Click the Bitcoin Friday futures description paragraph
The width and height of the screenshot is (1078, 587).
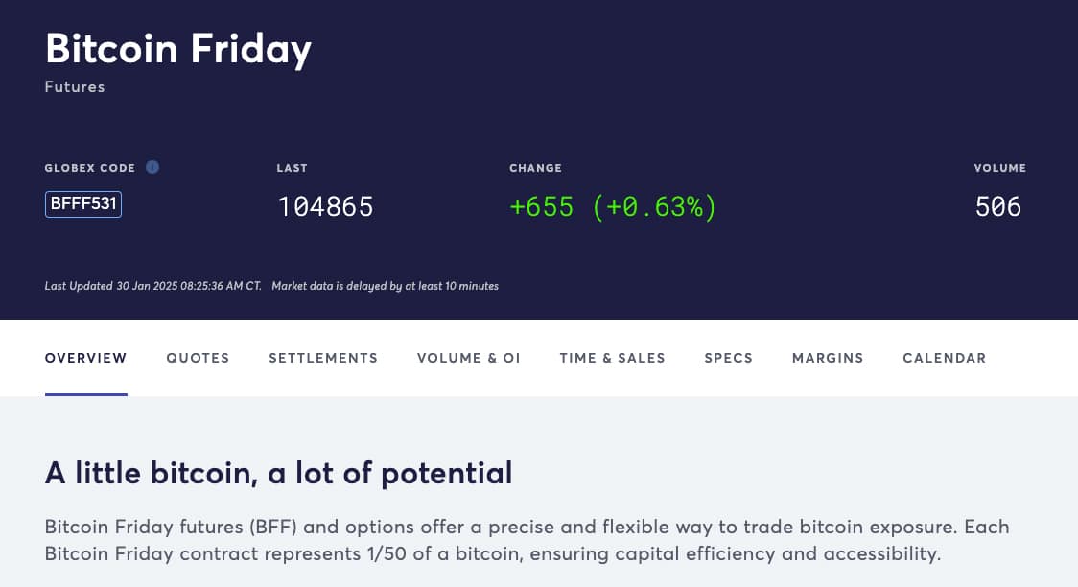click(x=527, y=541)
